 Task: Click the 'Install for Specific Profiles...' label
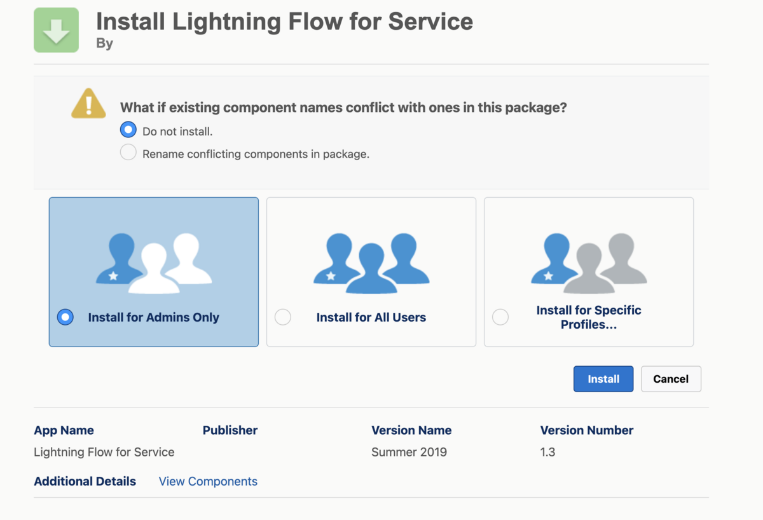coord(589,317)
